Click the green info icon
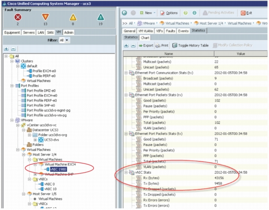Image resolution: width=269 pixels, height=210 pixels. click(x=195, y=13)
